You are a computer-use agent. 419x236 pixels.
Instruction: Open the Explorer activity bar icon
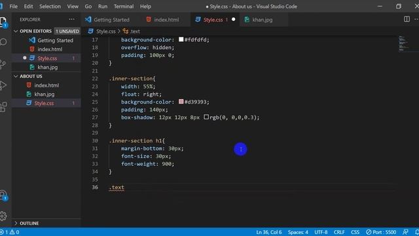tap(3, 22)
